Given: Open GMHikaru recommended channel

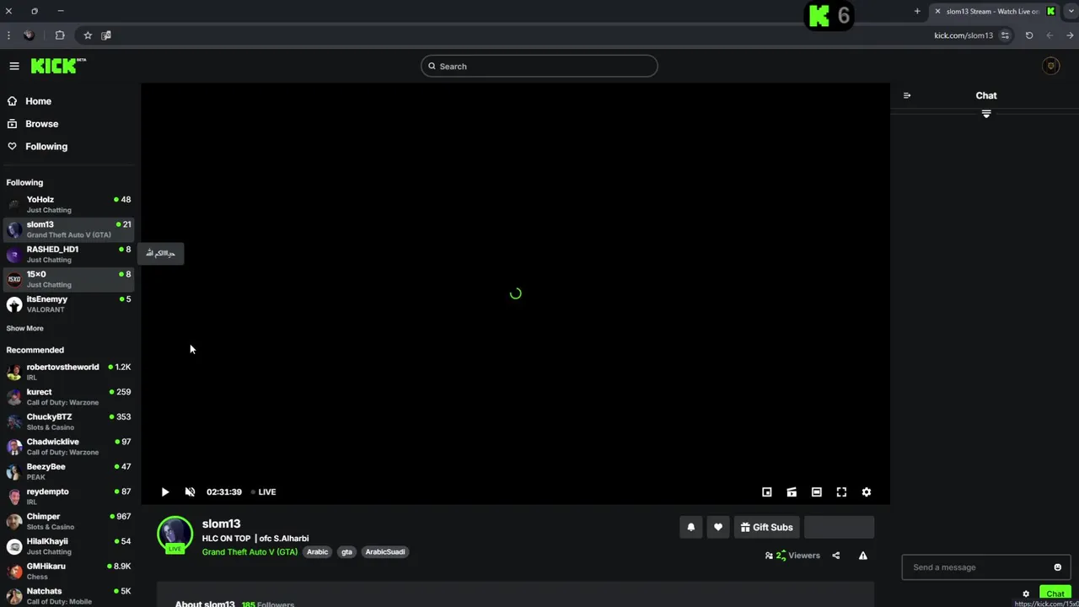Looking at the screenshot, I should tap(69, 571).
